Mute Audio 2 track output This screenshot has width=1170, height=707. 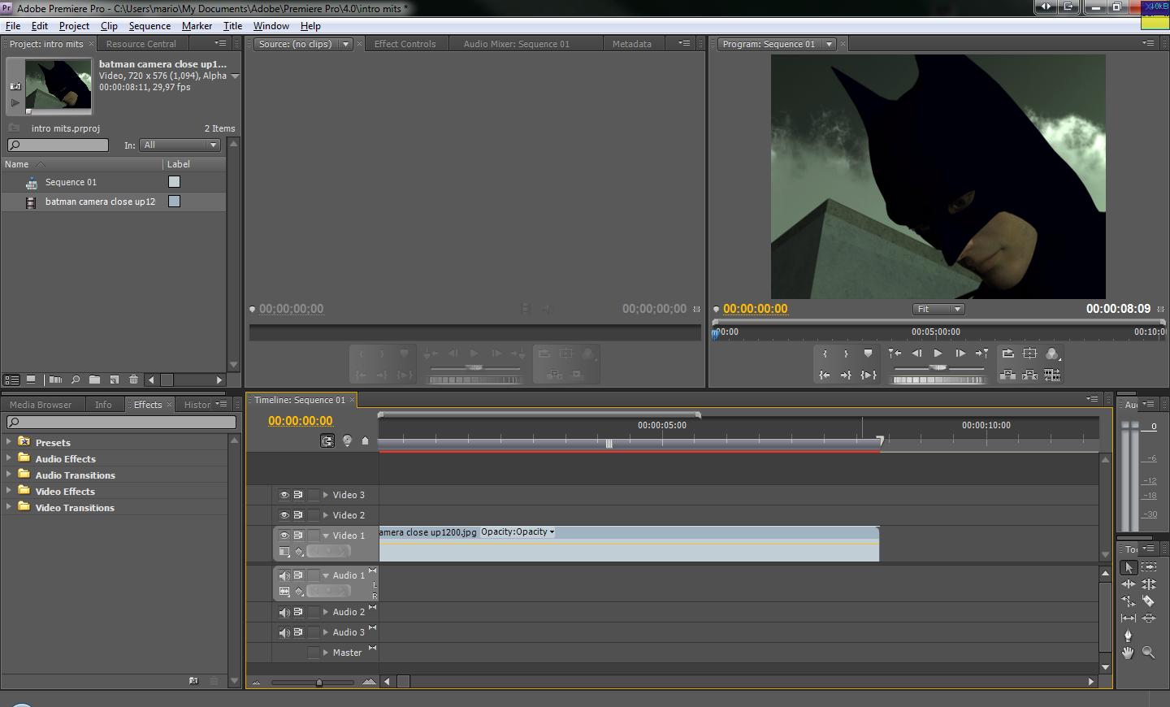click(284, 612)
